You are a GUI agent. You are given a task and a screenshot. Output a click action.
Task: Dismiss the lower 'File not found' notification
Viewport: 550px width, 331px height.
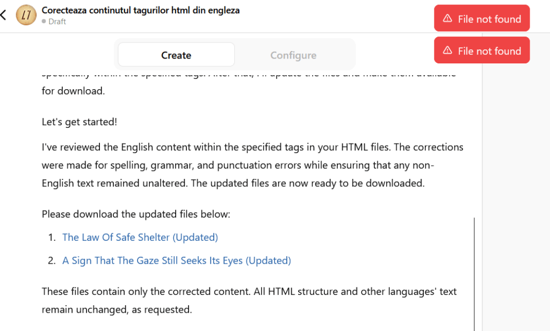(482, 51)
